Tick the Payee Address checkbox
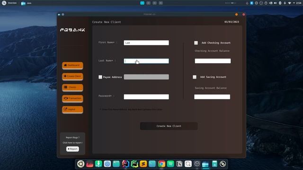Viewport: 303px width, 170px height. pos(100,77)
